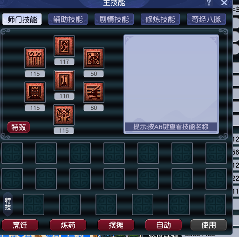This screenshot has width=239, height=237.
Task: Select bottom-center skill icon above level 115
Action: 64,115
